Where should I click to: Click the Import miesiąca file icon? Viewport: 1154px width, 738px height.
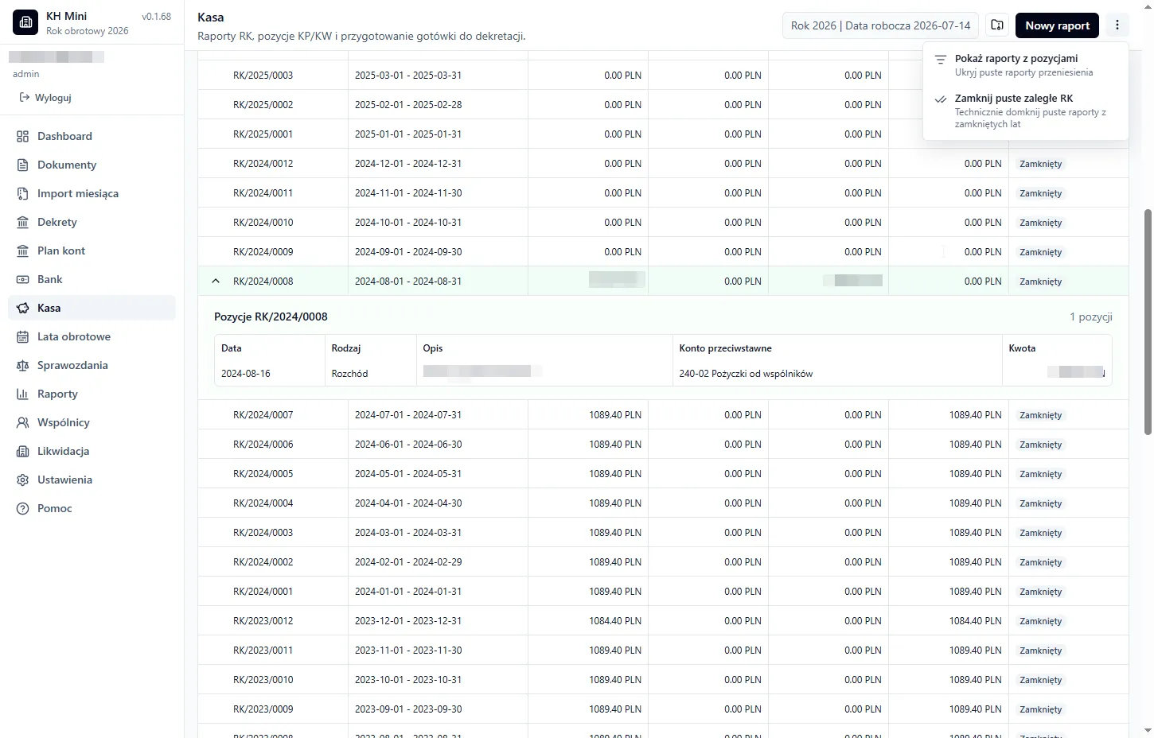[x=23, y=193]
